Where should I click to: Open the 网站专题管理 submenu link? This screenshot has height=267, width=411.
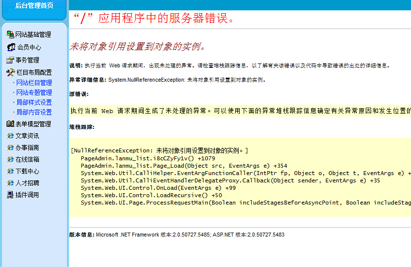click(x=34, y=92)
